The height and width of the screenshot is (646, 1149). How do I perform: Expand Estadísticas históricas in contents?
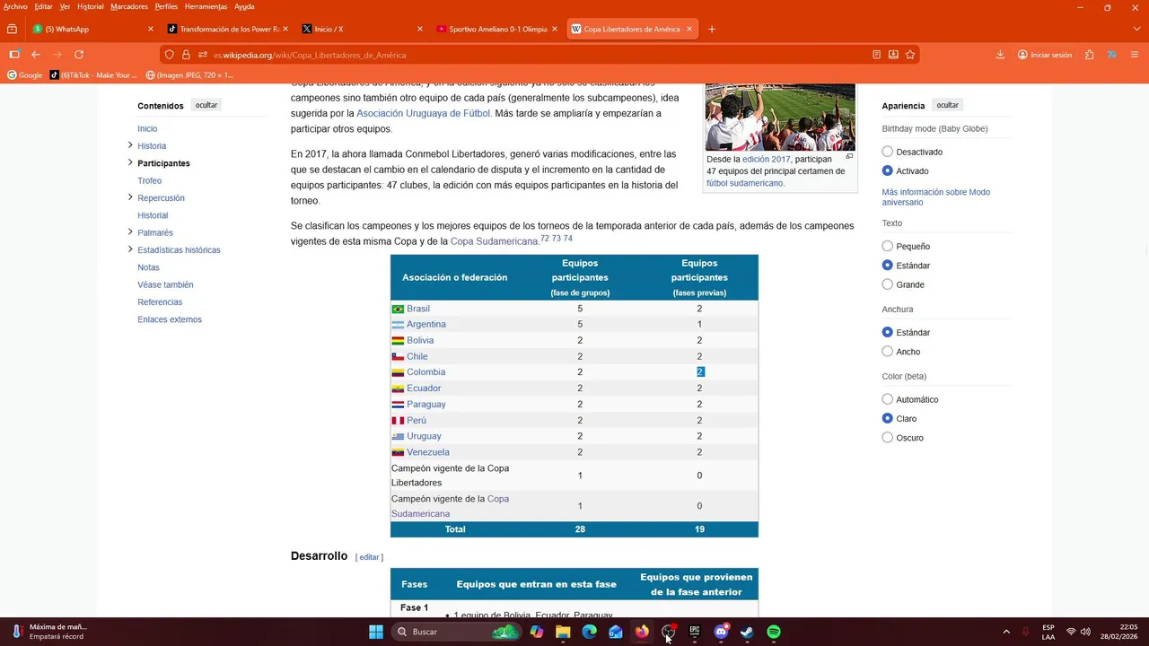coord(130,249)
